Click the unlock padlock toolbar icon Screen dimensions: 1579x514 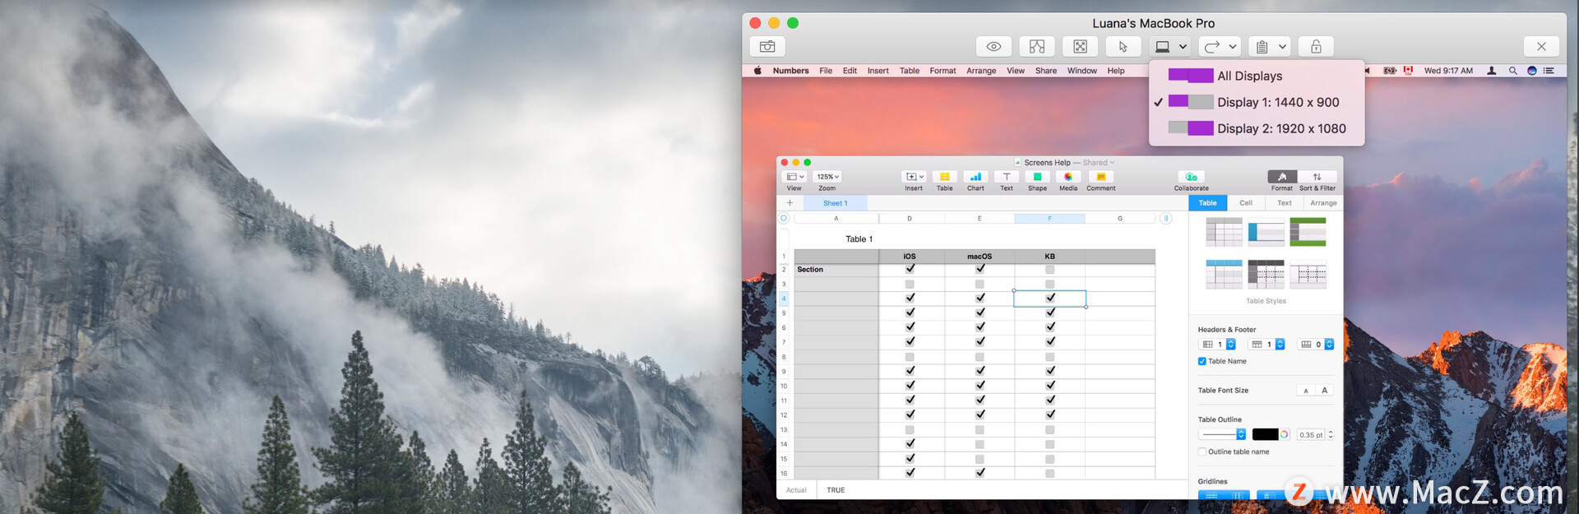[x=1316, y=47]
